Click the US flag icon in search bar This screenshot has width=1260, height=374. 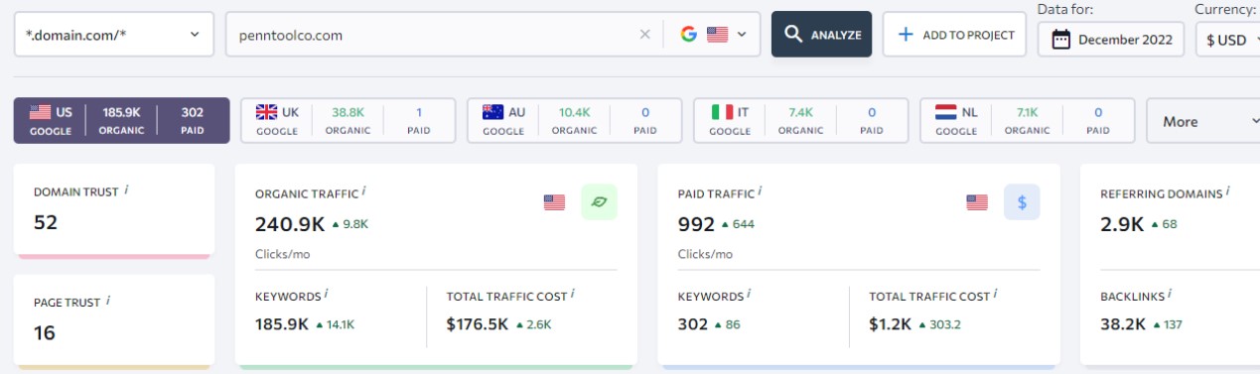[x=717, y=35]
